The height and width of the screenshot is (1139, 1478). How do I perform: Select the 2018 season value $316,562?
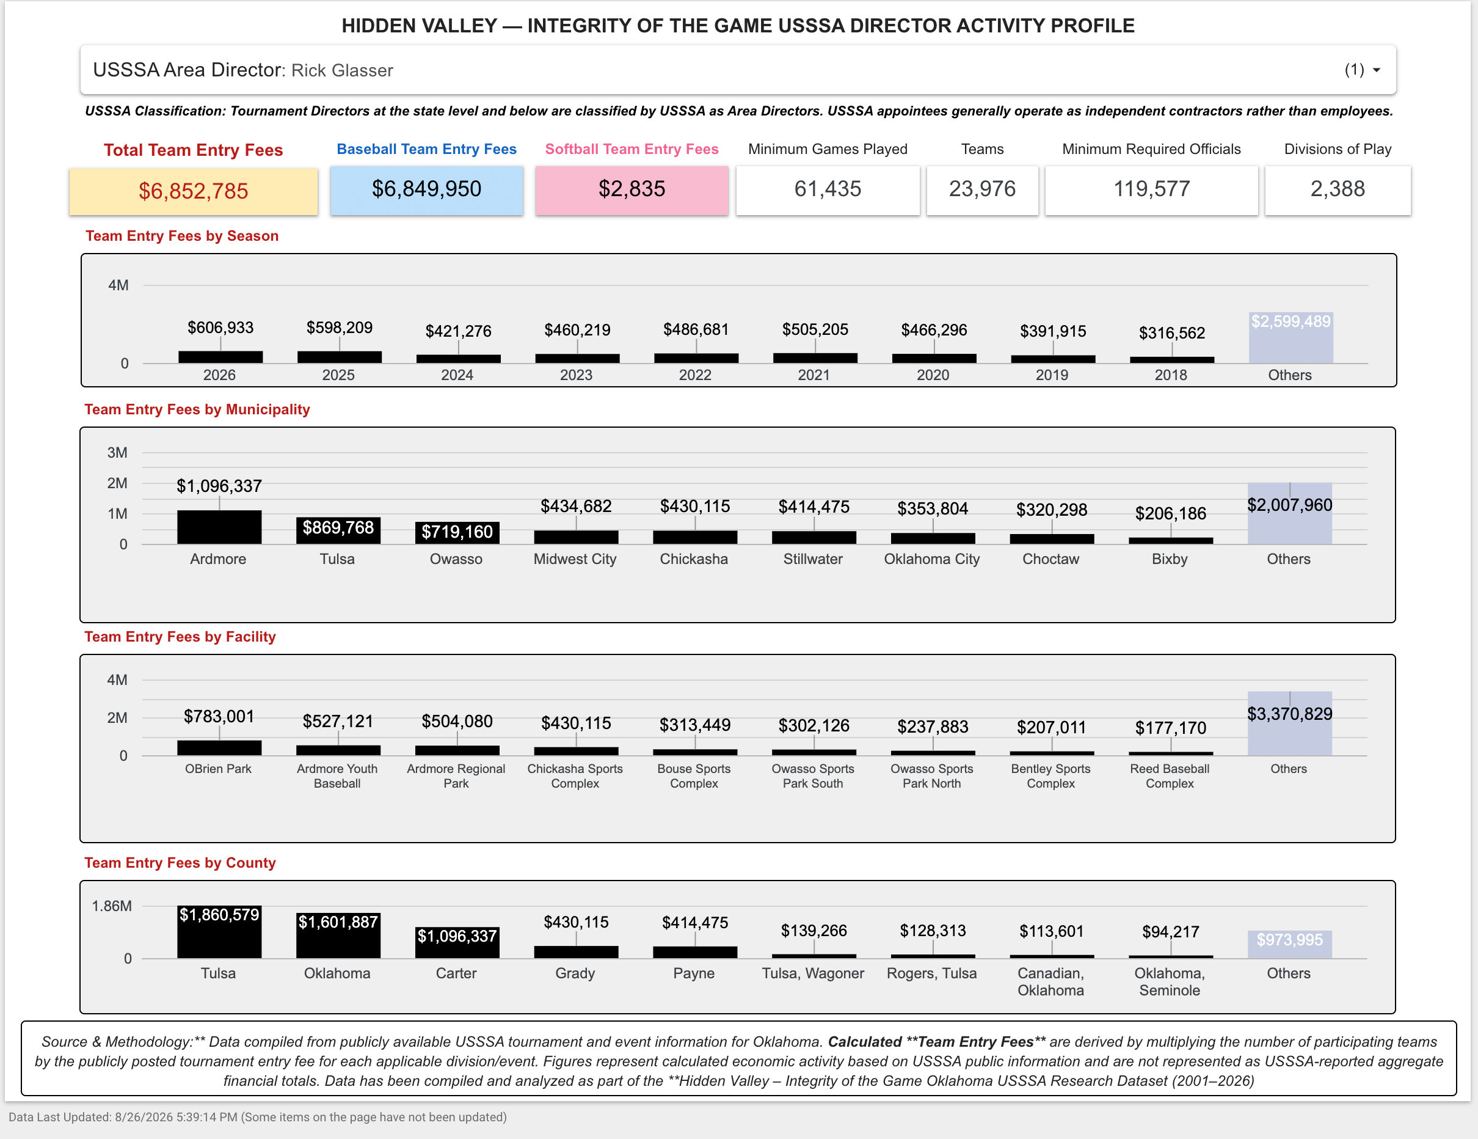coord(1172,333)
